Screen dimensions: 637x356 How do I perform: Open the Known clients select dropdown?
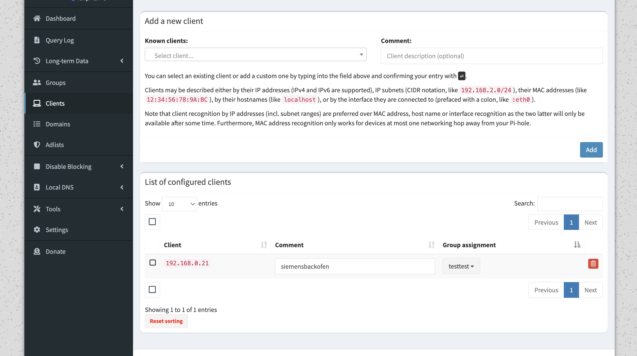pos(256,55)
